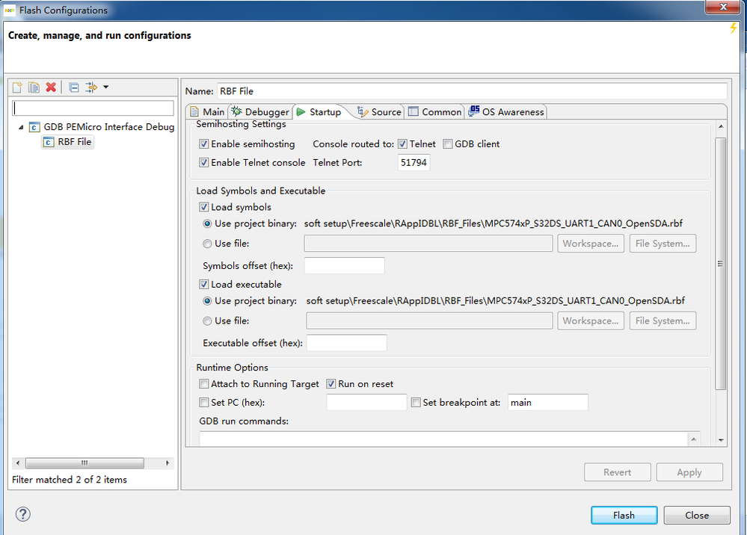Disable the Enable semihosting checkbox
This screenshot has width=747, height=535.
click(203, 144)
